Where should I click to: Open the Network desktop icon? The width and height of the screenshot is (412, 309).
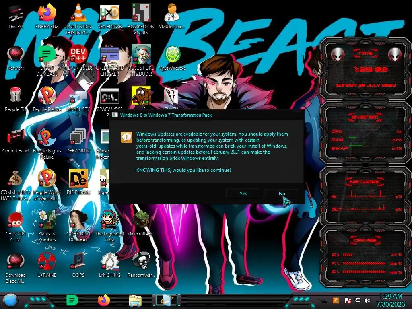point(16,58)
